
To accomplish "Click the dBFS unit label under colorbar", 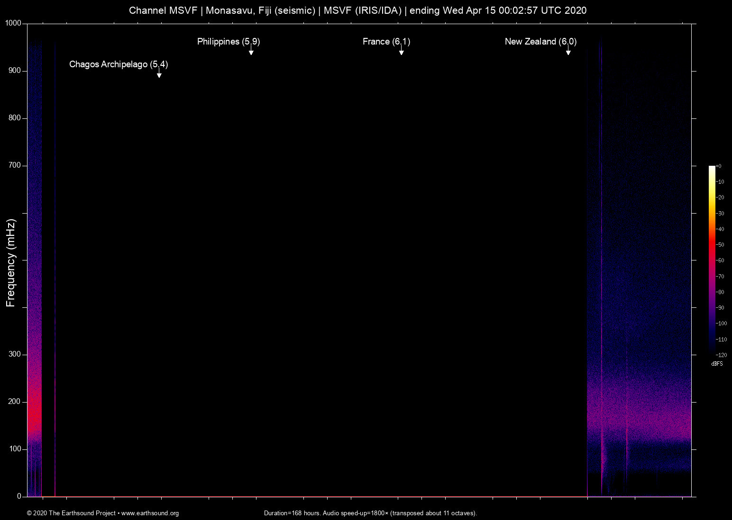I will [x=717, y=364].
